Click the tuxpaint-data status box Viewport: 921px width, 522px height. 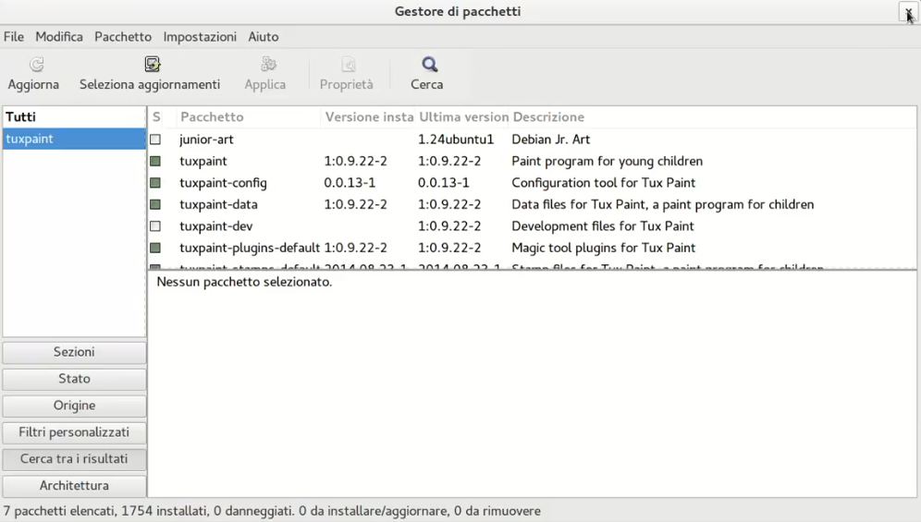click(155, 204)
